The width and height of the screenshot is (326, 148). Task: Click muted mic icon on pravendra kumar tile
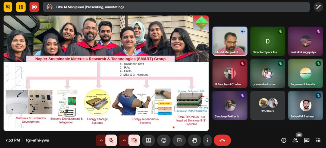pyautogui.click(x=280, y=64)
